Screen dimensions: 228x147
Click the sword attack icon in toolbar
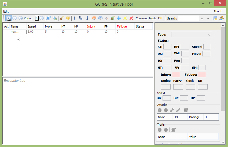tap(62, 18)
